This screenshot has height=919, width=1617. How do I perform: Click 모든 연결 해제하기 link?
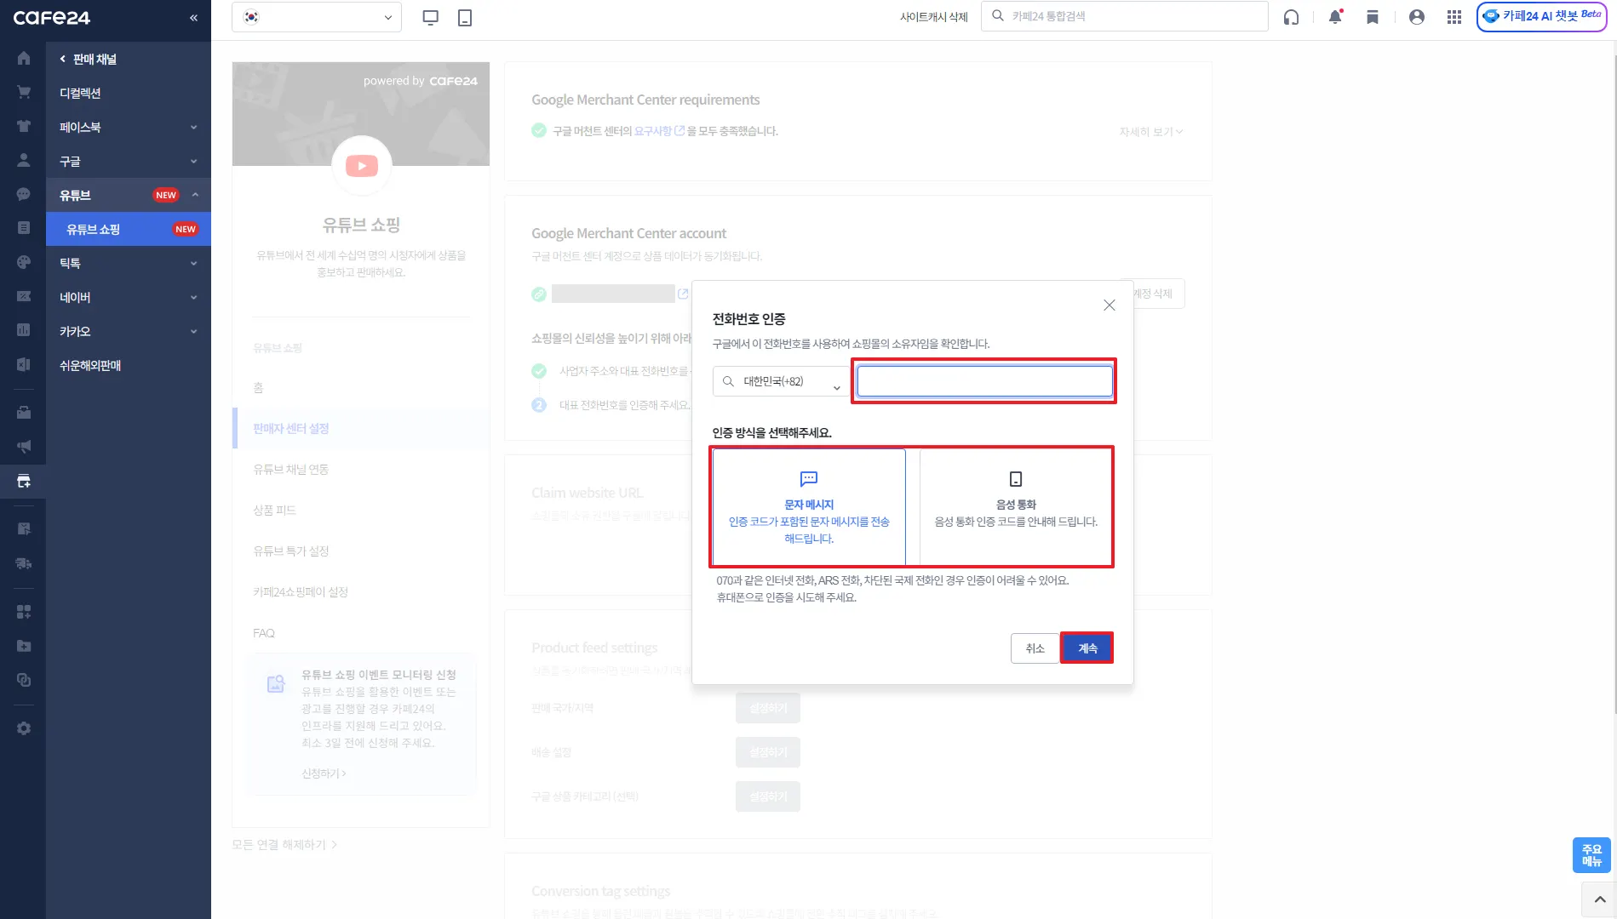pos(284,844)
